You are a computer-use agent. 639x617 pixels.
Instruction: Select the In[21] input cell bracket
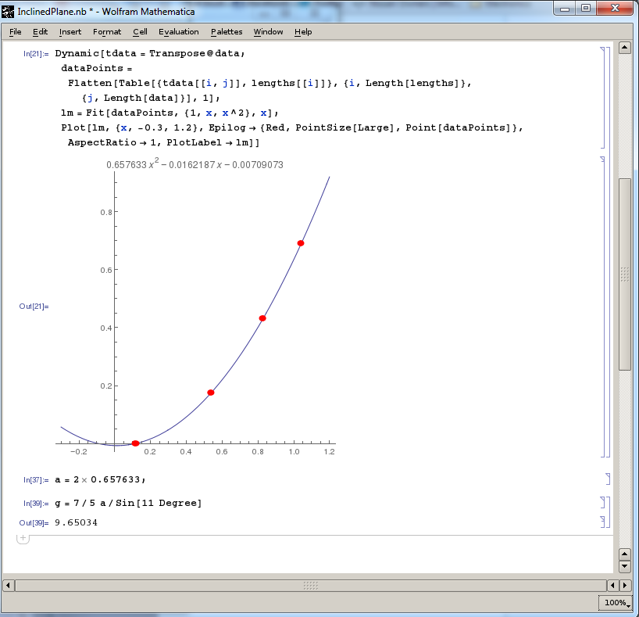click(602, 97)
